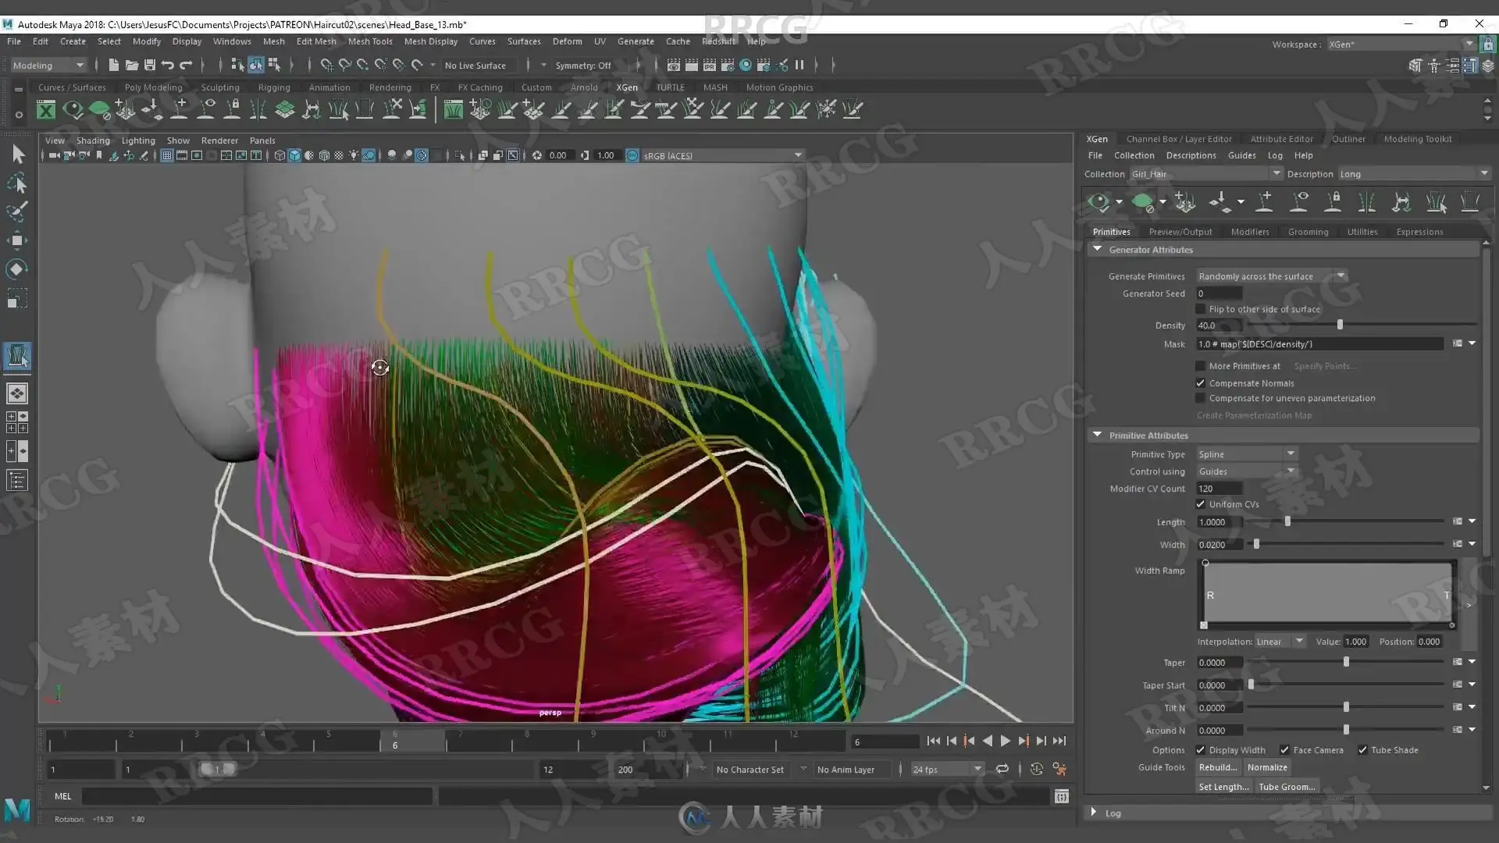
Task: Click the Tube Groom... button
Action: tap(1287, 787)
